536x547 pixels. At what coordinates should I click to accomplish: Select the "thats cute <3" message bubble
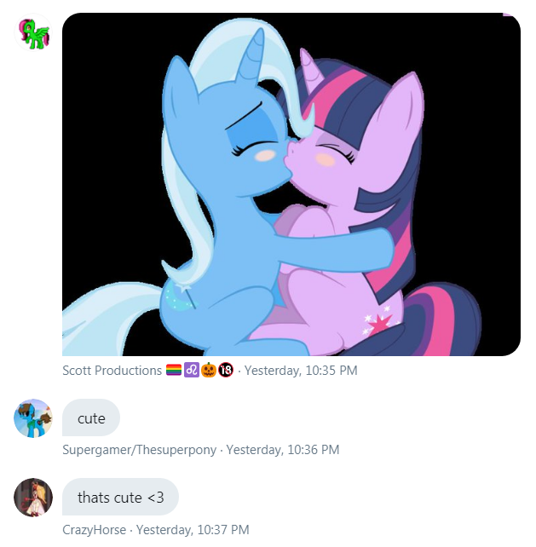(120, 497)
